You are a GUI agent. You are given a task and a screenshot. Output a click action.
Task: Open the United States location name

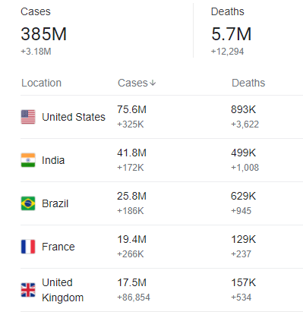point(74,117)
